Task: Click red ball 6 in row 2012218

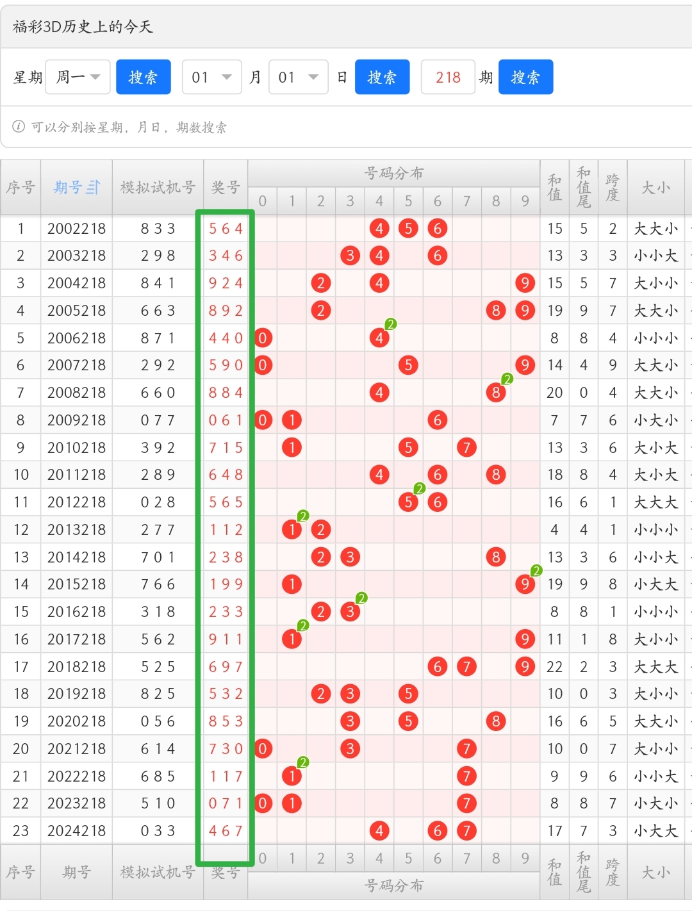Action: click(x=438, y=502)
